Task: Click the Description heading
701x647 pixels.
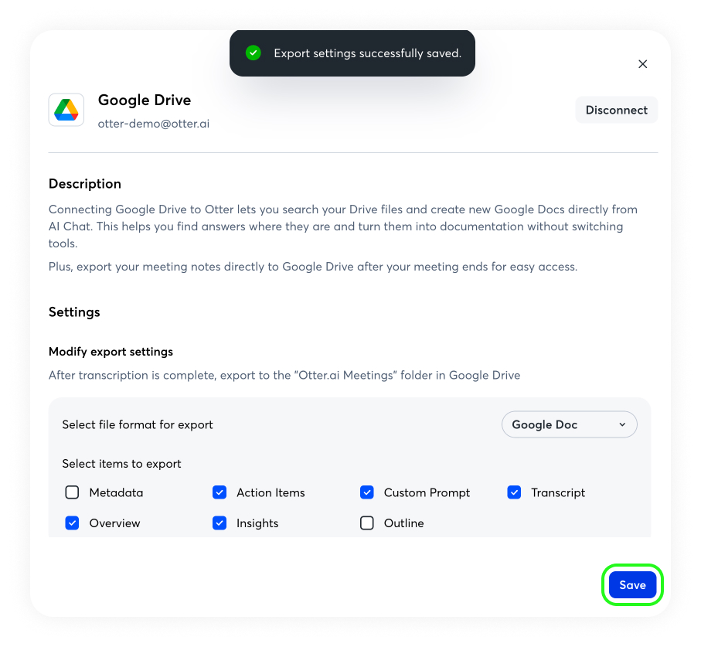Action: click(85, 184)
